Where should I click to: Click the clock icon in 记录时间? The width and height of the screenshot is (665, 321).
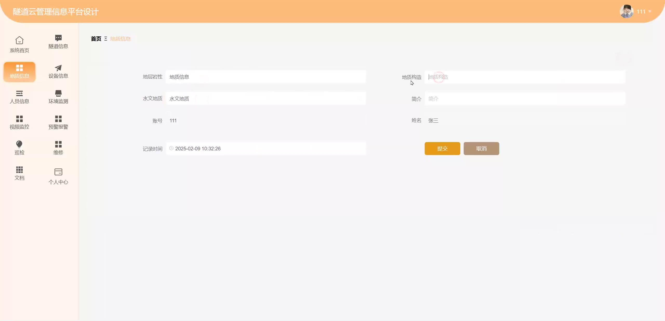[171, 148]
